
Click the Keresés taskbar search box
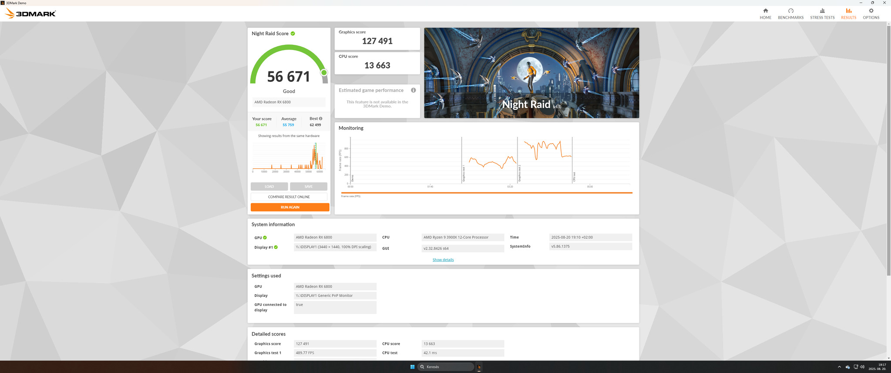pos(446,367)
